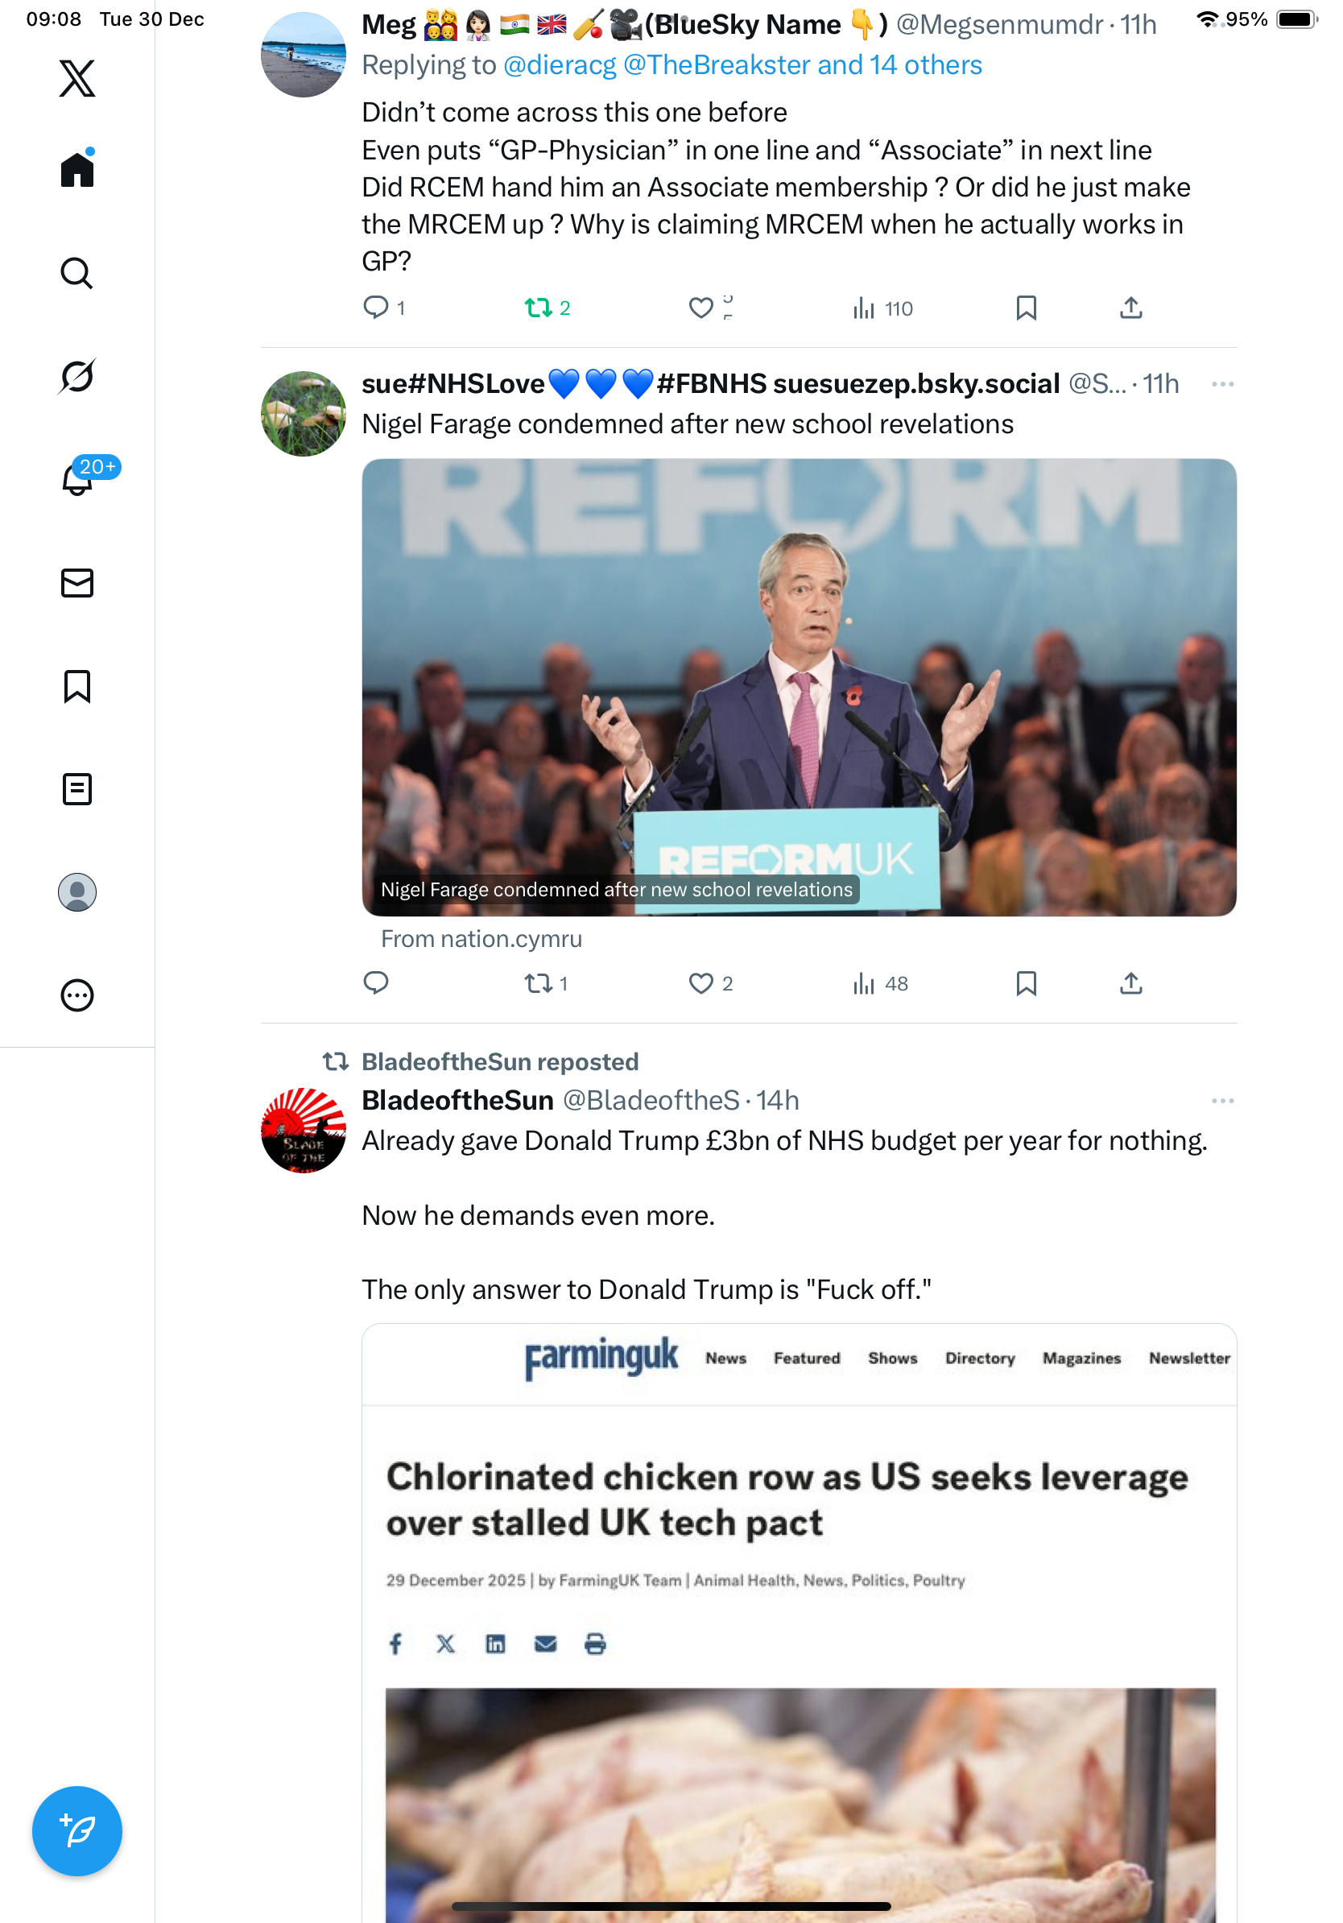Open the Lists icon in sidebar
This screenshot has height=1923, width=1343.
click(x=77, y=789)
